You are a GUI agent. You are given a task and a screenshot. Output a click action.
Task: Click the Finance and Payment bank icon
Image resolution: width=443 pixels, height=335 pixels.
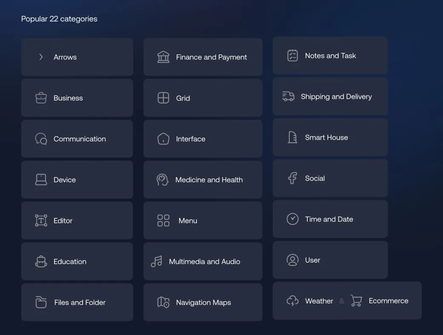coord(163,57)
